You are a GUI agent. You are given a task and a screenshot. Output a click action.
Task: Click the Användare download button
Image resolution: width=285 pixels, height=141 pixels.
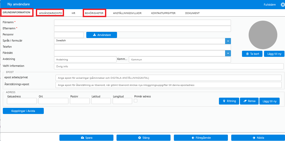pyautogui.click(x=102, y=35)
